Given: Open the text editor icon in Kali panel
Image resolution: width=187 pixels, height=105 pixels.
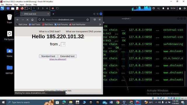Looking at the screenshot, I should (18, 8).
